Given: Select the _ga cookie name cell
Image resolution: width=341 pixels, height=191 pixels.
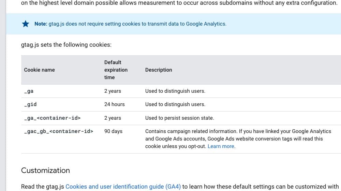Looking at the screenshot, I should coord(29,91).
